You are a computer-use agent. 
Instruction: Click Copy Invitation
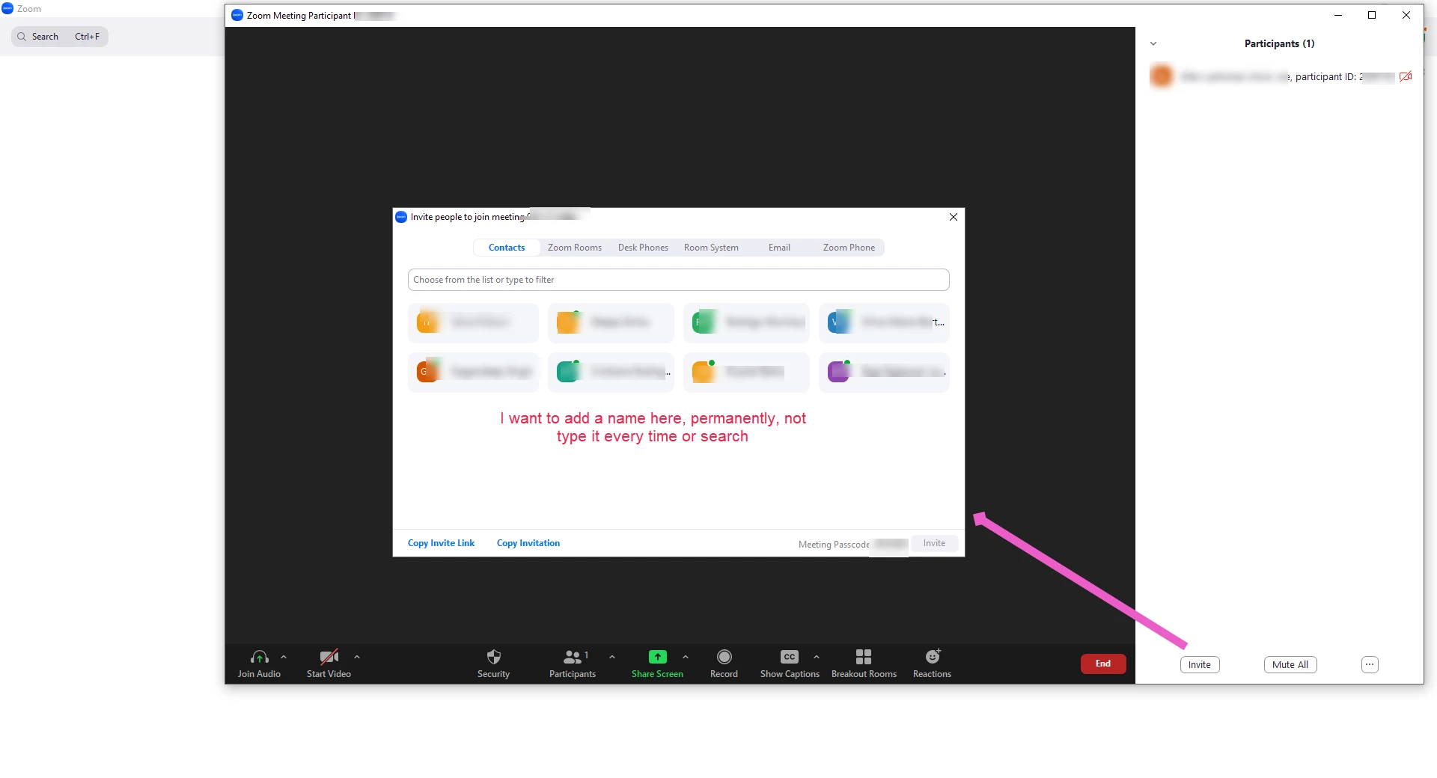(x=528, y=543)
